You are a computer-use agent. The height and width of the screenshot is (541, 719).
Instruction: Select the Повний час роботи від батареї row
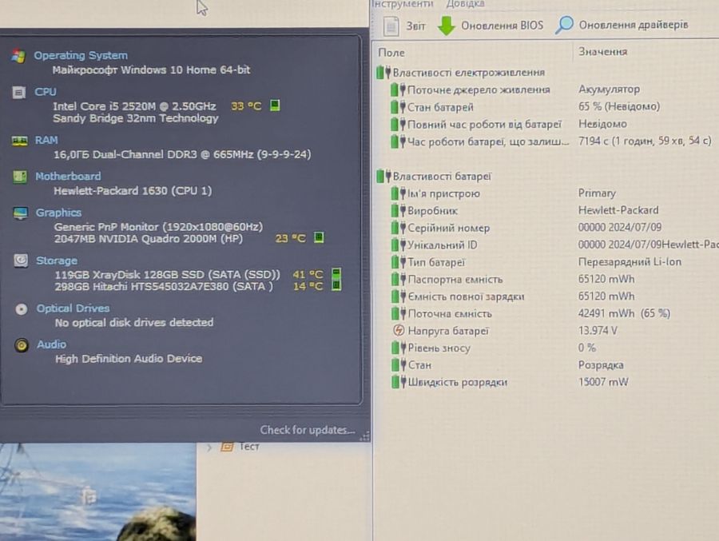[554, 125]
